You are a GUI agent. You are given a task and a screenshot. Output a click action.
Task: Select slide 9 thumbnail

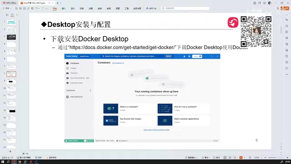(x=11, y=82)
